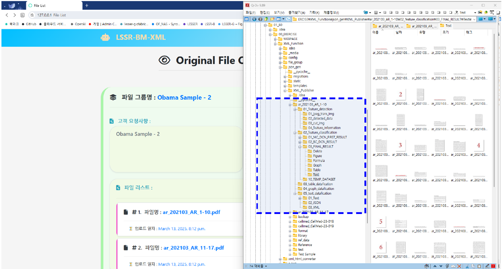Click the browser's new tab plus button
Viewport: 502px width, 269px height.
coord(87,6)
